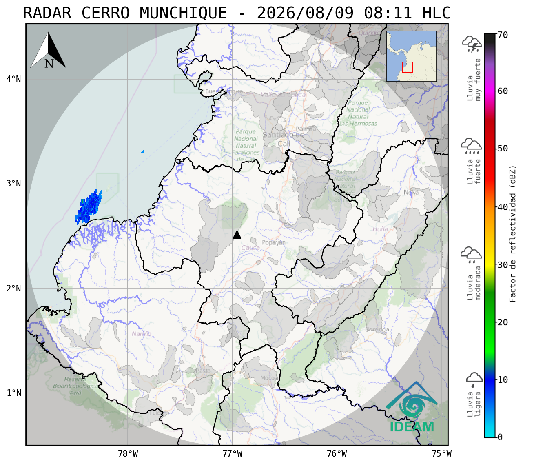Viewport: 534px width, 464px height.
Task: Click the "1°N" latitude label
Action: click(13, 393)
